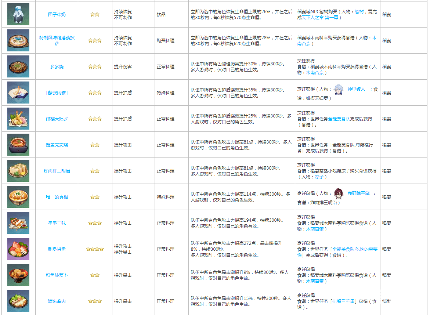
Task: Open the 天下人之章 第一幕 quest link
Action: point(320,18)
